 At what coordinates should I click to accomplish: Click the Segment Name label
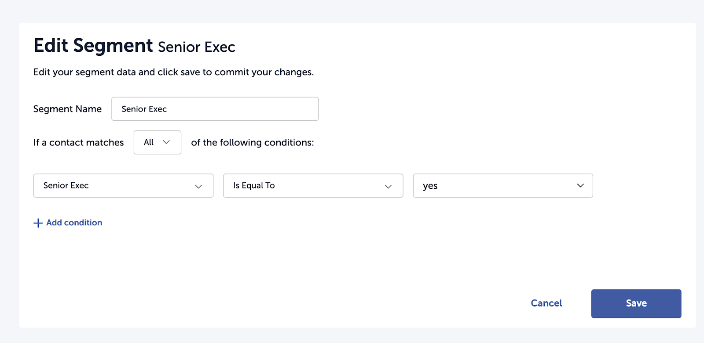tap(67, 109)
